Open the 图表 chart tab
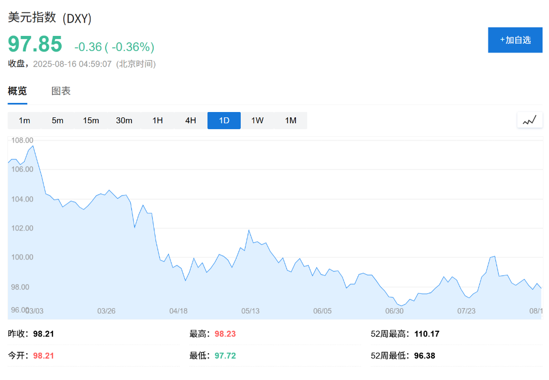 click(61, 91)
